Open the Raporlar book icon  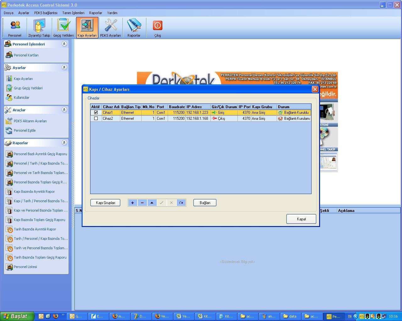pyautogui.click(x=134, y=27)
